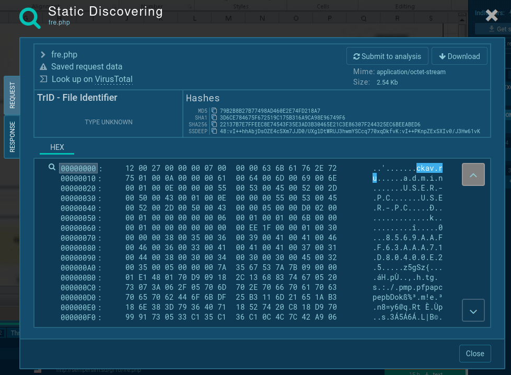Copy the SHA1 hash value
This screenshot has height=375, width=511.
click(x=214, y=118)
